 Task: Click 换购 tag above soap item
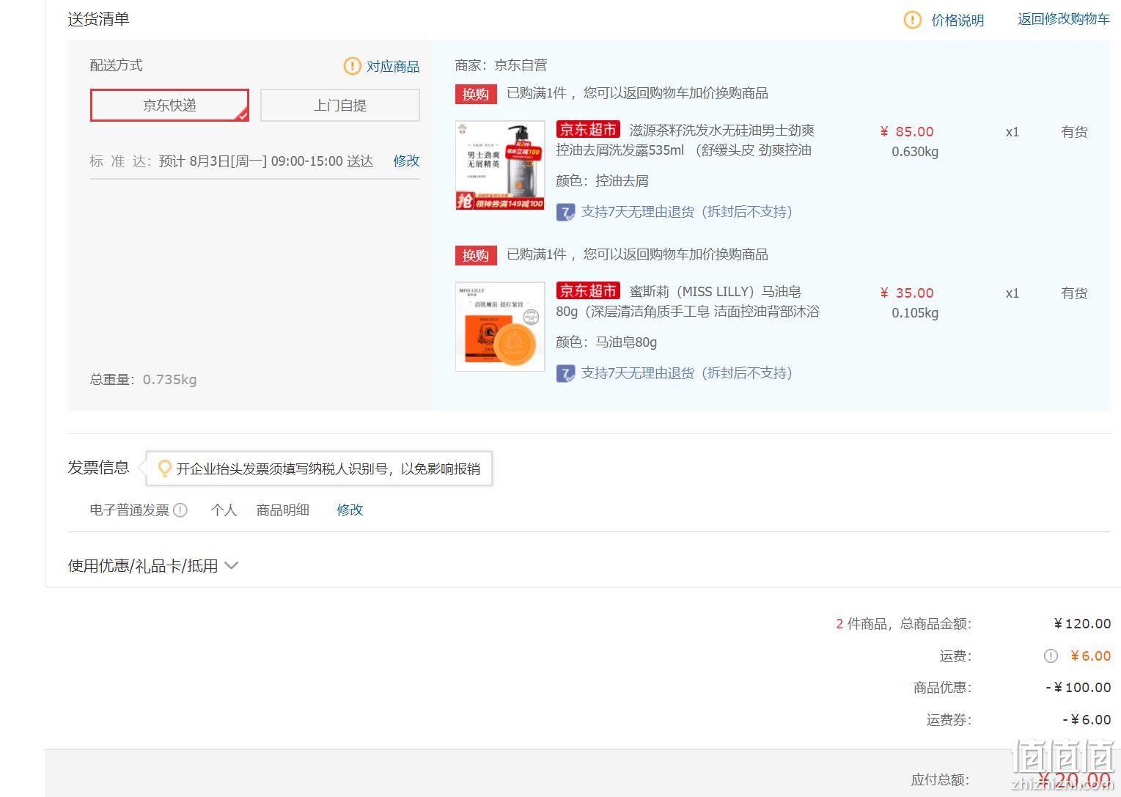tap(476, 255)
